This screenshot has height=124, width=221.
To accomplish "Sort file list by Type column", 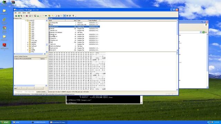I will click(x=83, y=21).
